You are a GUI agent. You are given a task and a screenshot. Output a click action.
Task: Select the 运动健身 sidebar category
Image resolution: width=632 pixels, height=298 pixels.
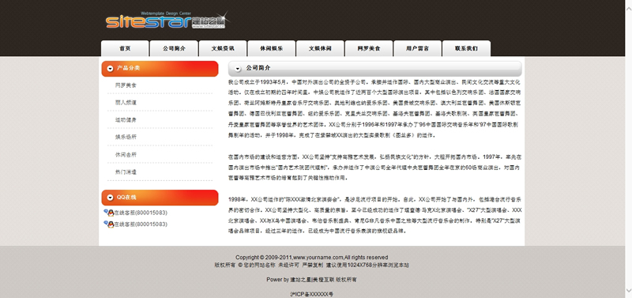(126, 120)
